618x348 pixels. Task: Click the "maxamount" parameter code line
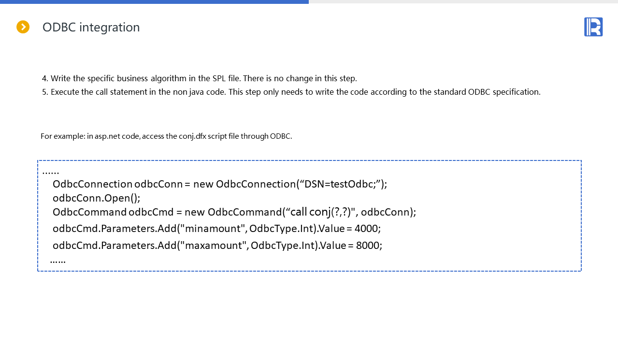(x=217, y=246)
